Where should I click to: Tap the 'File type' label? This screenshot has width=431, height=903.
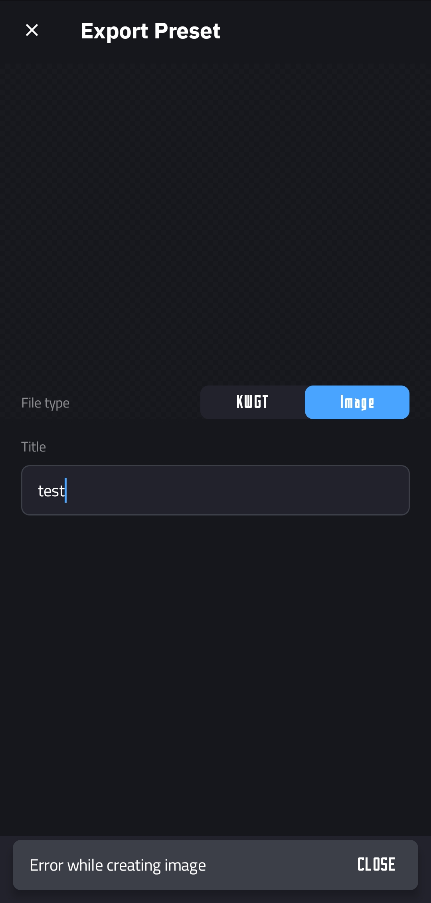point(45,403)
